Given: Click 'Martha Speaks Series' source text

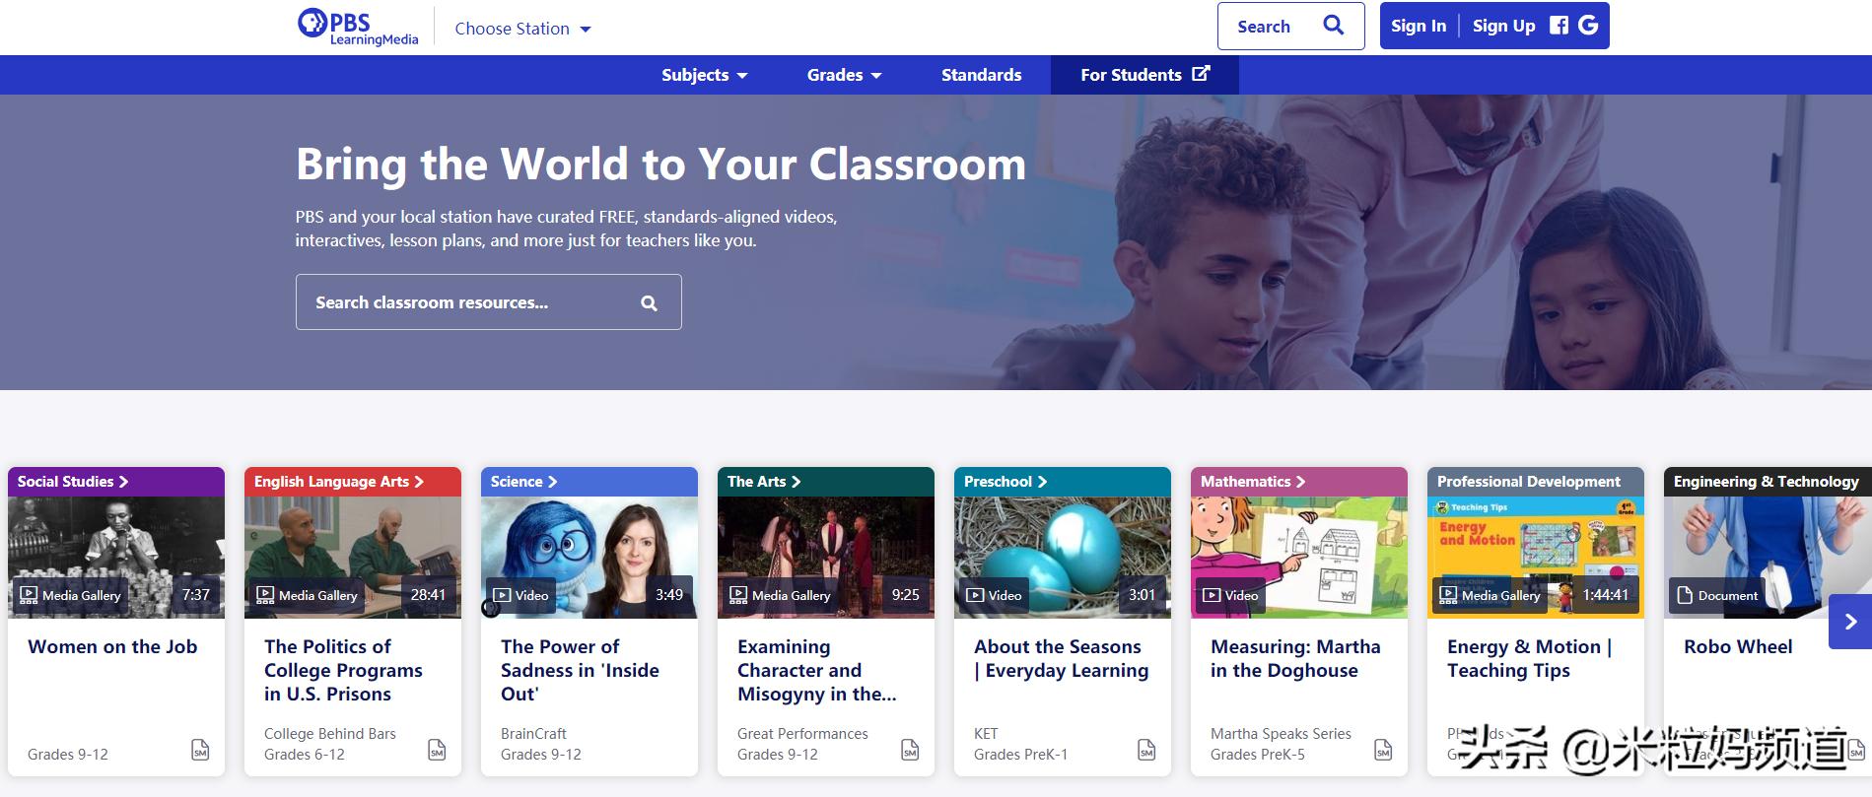Looking at the screenshot, I should (x=1281, y=734).
